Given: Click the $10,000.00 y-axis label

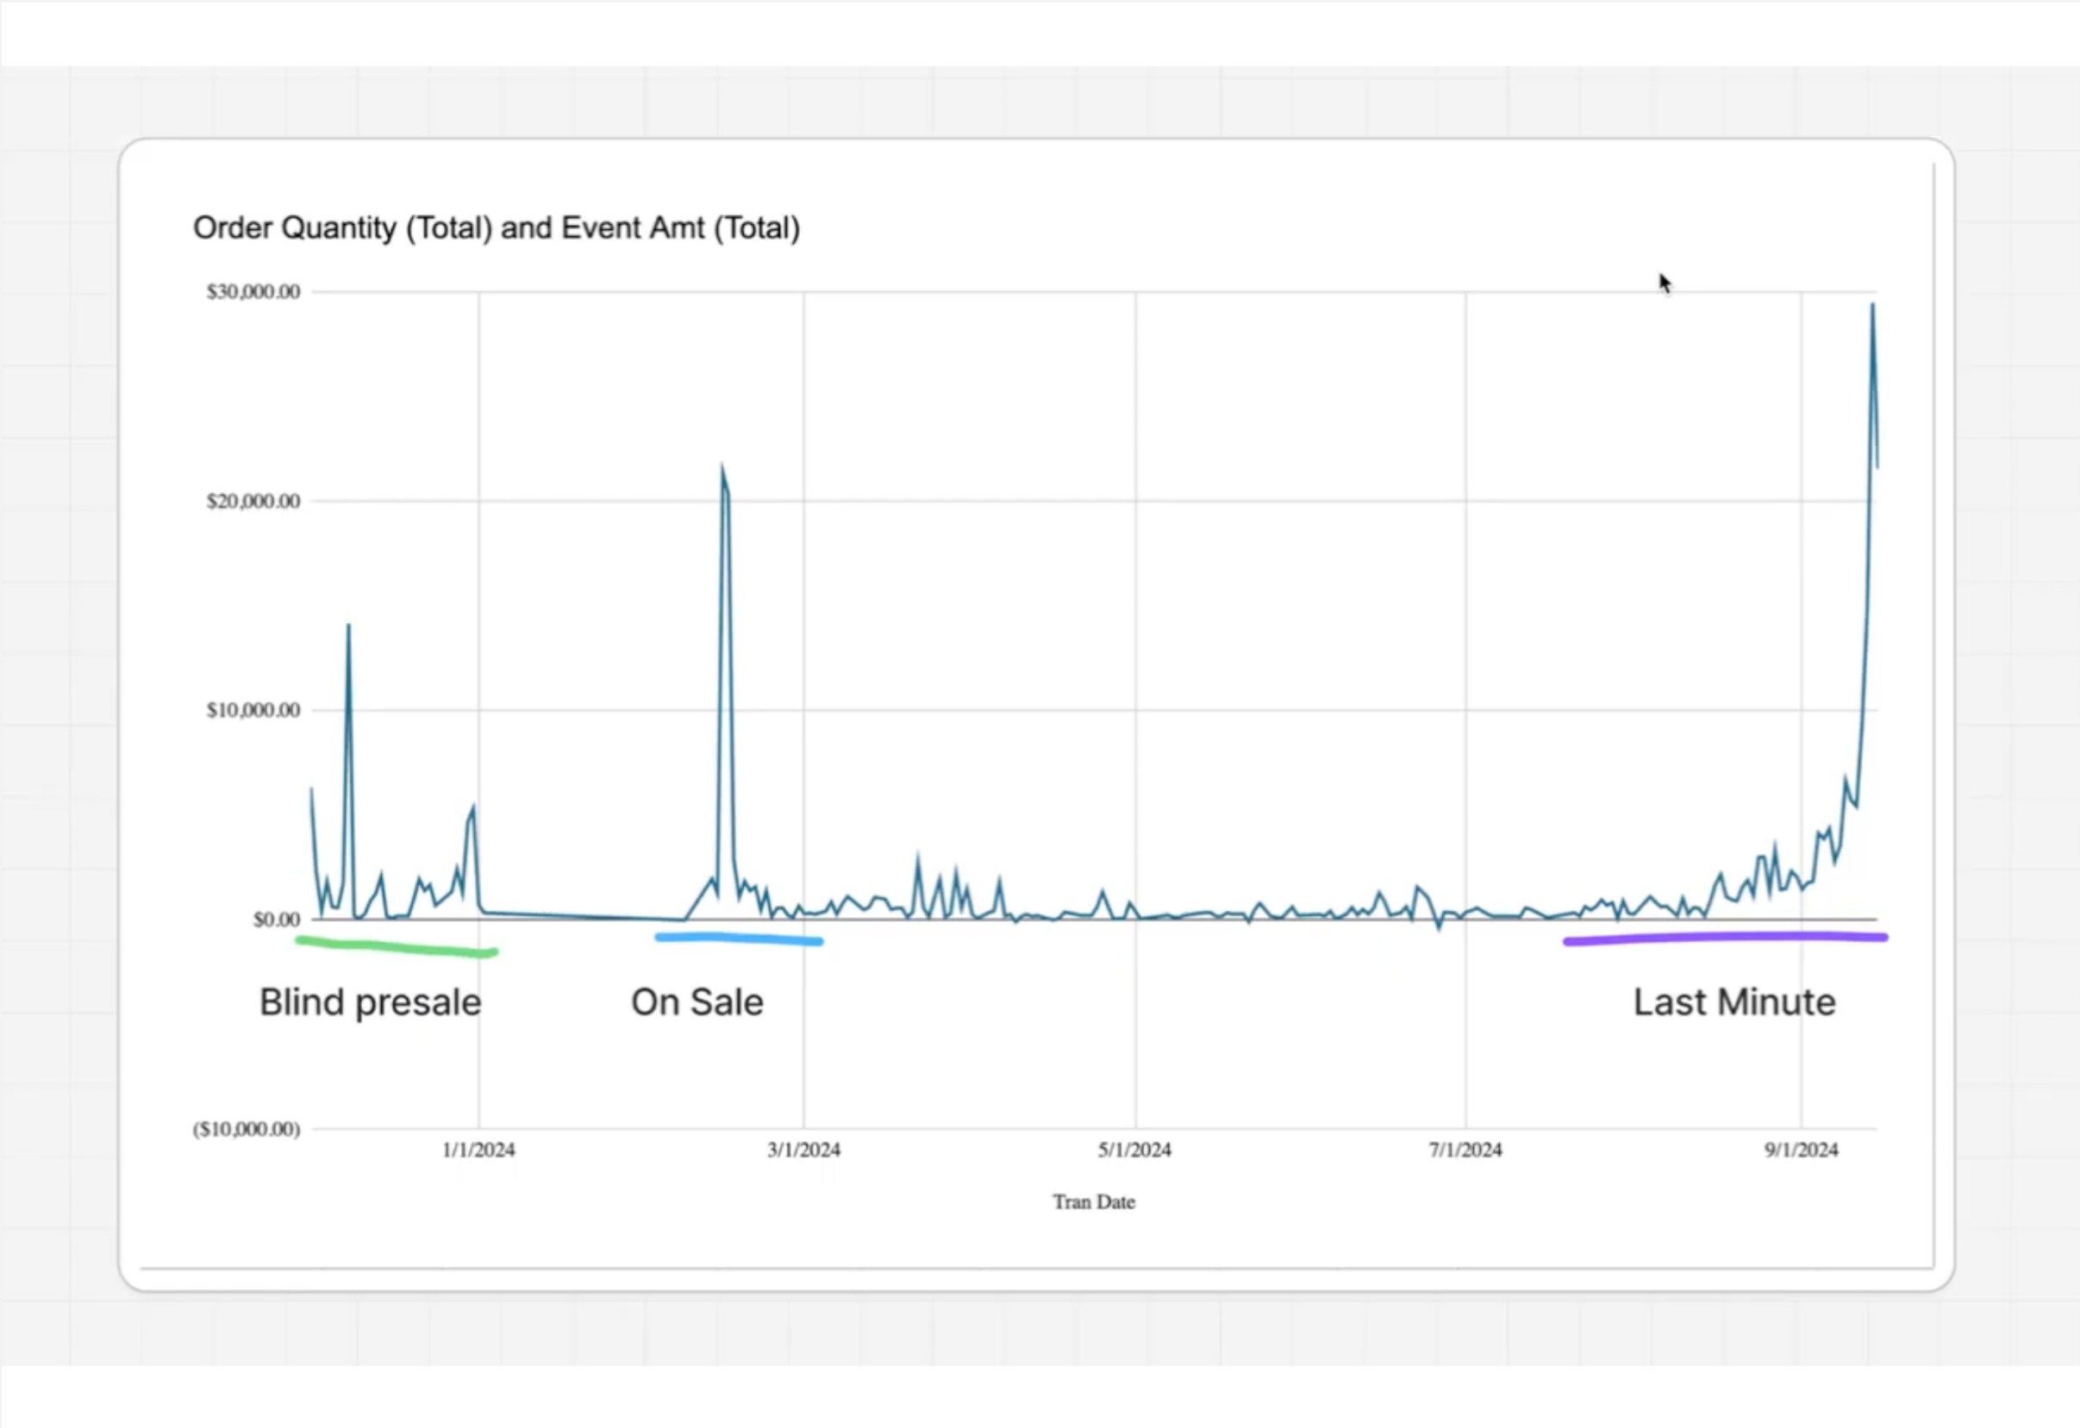Looking at the screenshot, I should pos(253,710).
